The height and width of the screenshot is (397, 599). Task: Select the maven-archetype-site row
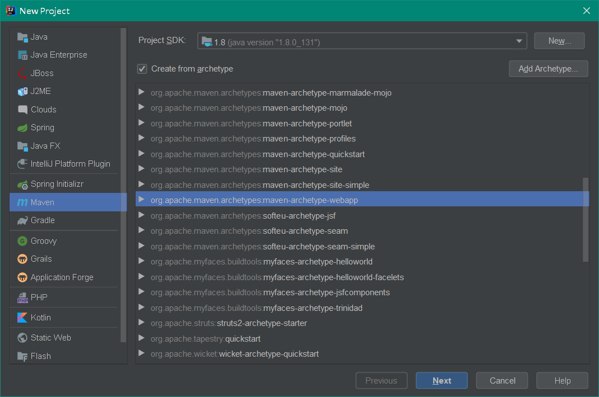pyautogui.click(x=362, y=169)
